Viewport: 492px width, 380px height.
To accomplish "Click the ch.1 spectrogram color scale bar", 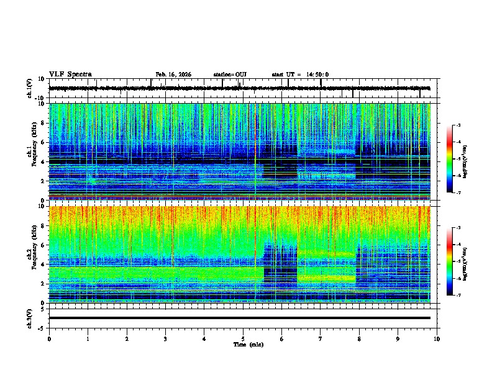I will [450, 159].
